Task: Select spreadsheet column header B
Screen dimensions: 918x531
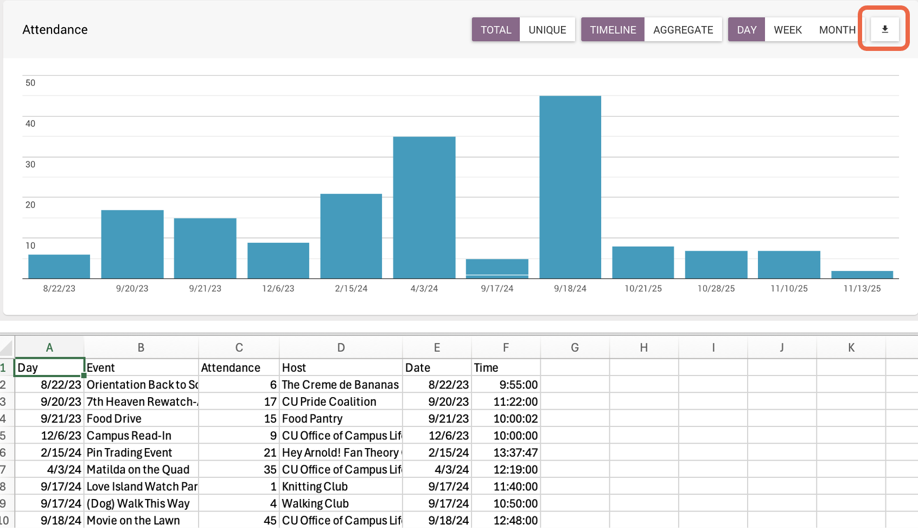Action: tap(141, 347)
